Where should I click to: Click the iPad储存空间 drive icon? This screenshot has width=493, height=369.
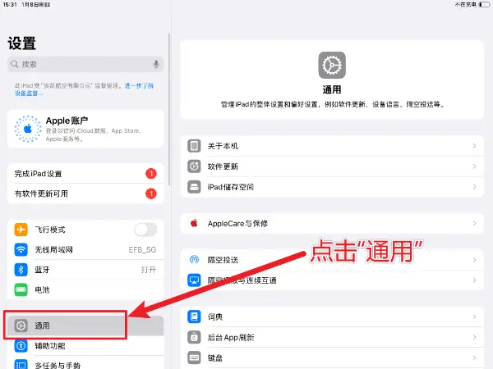[194, 187]
